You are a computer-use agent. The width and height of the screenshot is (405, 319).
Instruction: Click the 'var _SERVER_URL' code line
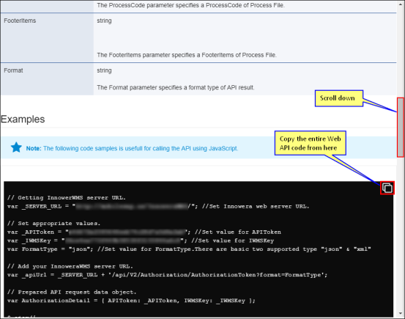158,206
